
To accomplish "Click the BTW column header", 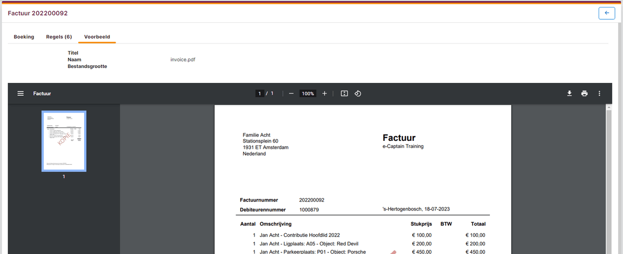I will pos(446,224).
